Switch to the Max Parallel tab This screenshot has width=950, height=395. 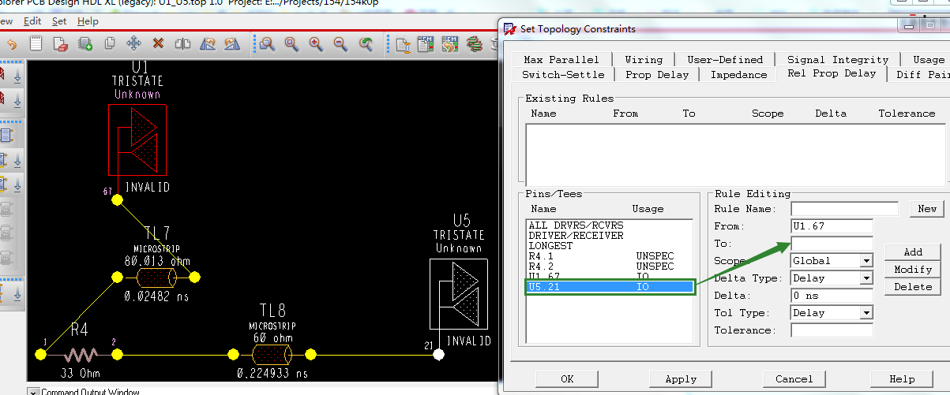pos(561,59)
